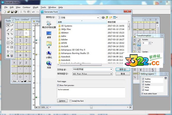Image resolution: width=172 pixels, height=115 pixels.
Task: Open the File menu
Action: click(6, 7)
